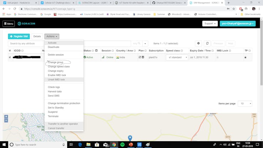Select Suspend from Actions menu

[x=64, y=112]
